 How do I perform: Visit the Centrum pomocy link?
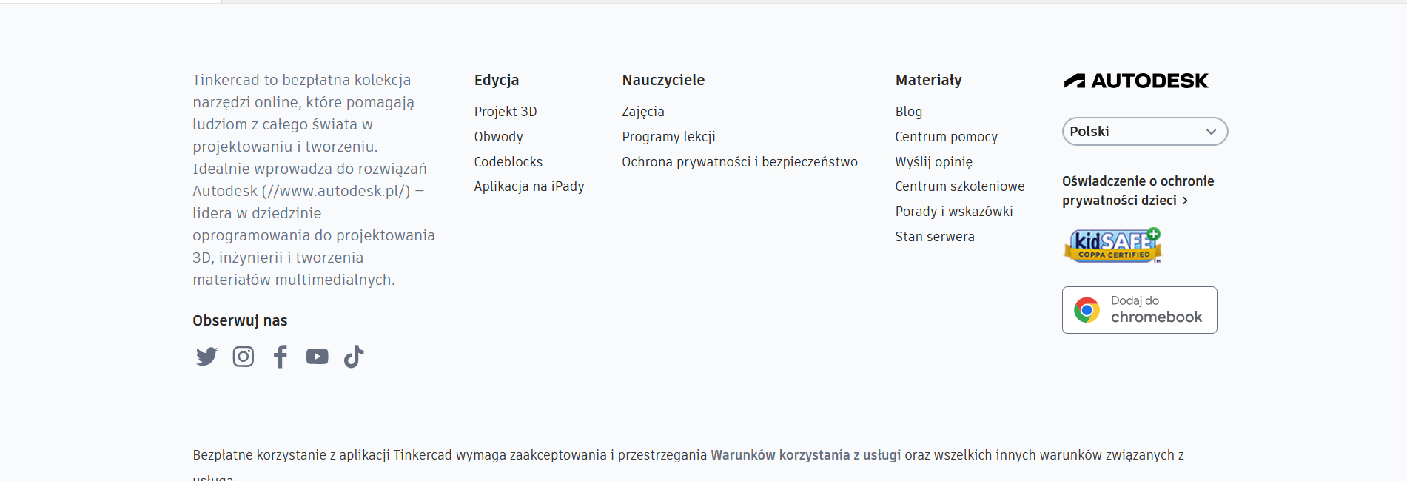pos(946,137)
